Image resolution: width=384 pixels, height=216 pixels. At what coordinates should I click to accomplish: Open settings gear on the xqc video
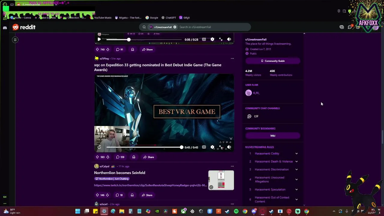pos(212,147)
